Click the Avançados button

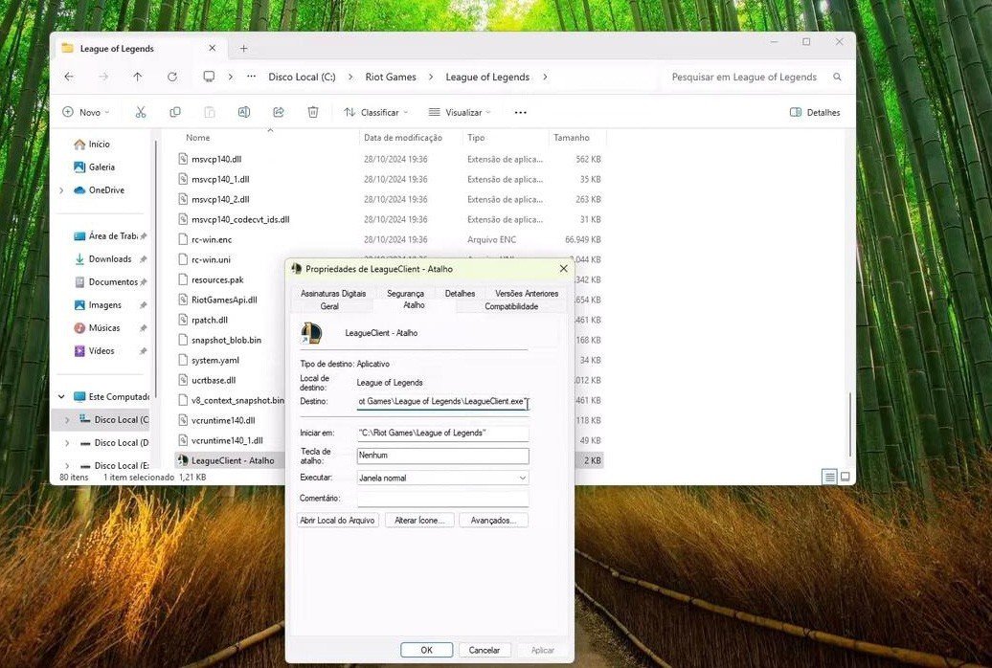pos(493,520)
